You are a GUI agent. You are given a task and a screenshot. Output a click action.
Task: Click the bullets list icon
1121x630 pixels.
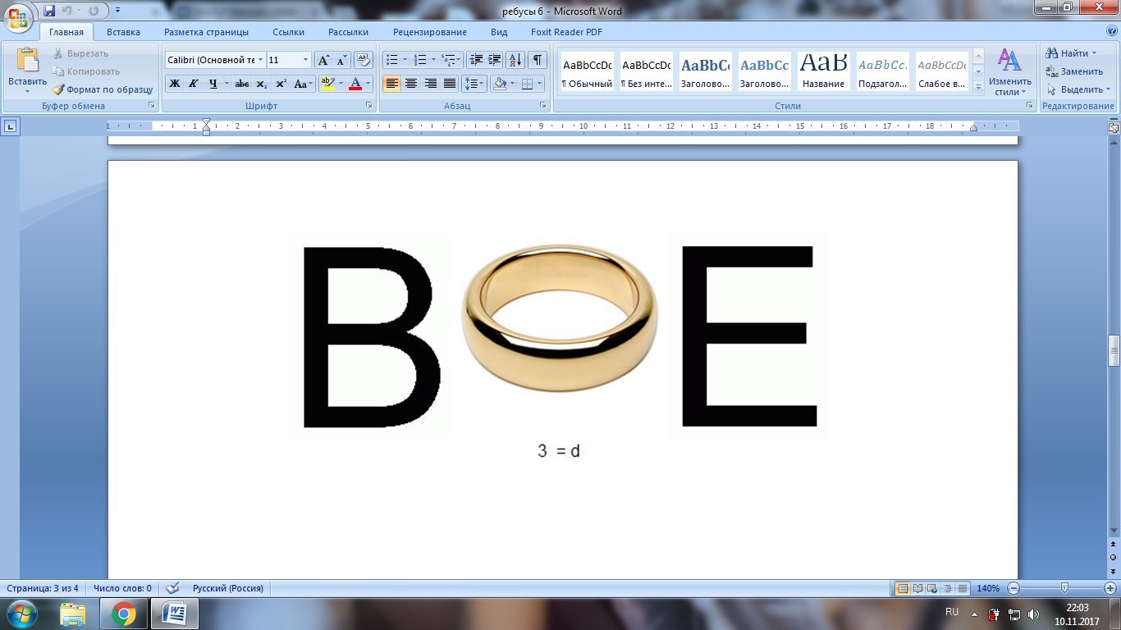tap(392, 60)
